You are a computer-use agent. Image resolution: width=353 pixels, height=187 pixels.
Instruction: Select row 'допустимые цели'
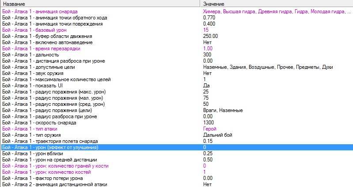coord(177,67)
